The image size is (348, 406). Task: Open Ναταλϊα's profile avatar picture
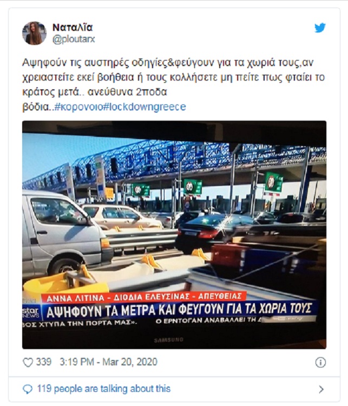(x=34, y=33)
